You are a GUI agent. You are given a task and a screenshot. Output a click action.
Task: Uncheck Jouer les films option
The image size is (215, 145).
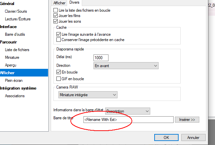[x=56, y=16]
